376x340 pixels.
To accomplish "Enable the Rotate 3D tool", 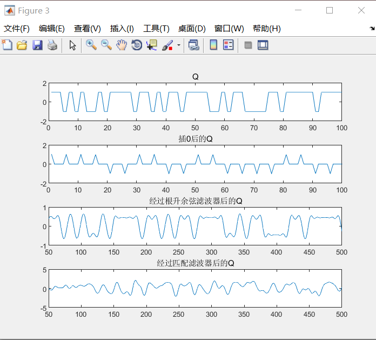I will [x=137, y=45].
